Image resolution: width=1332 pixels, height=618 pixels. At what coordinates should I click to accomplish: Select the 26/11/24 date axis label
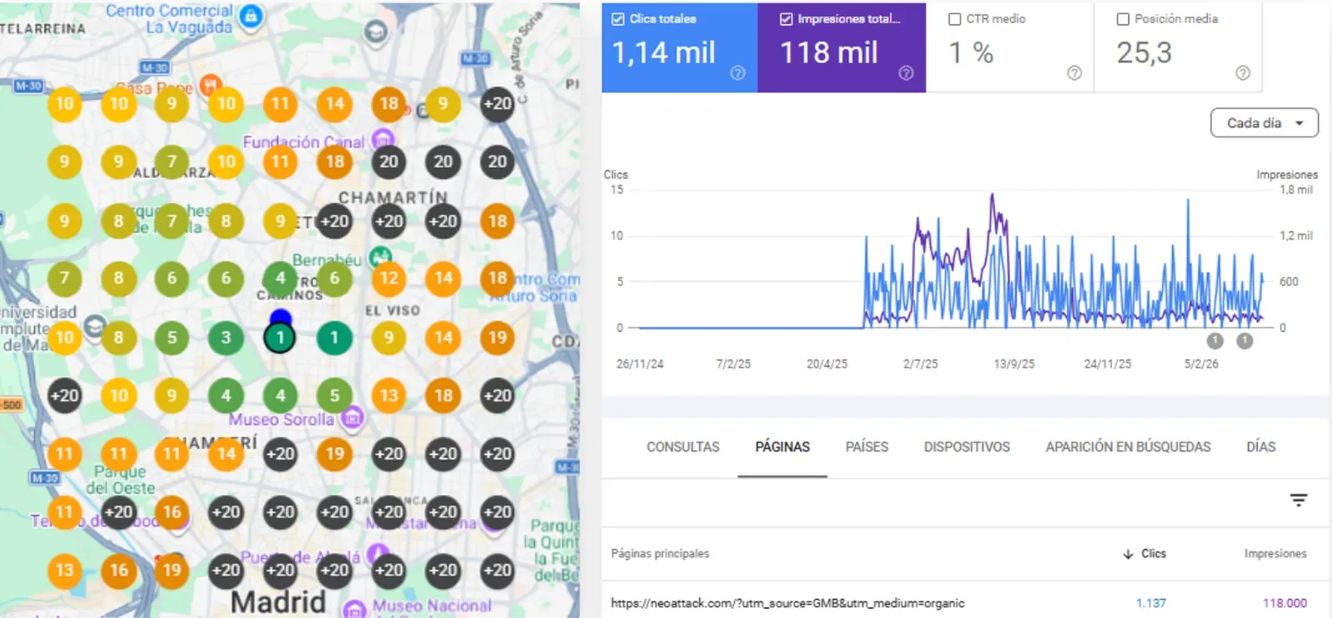(639, 364)
